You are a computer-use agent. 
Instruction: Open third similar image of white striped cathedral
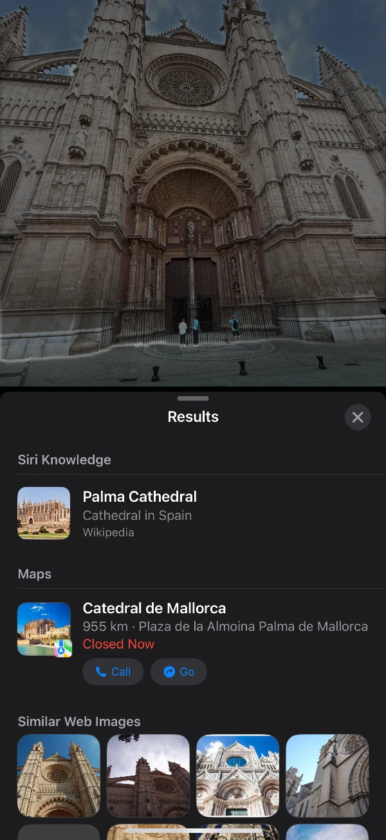[x=237, y=776]
